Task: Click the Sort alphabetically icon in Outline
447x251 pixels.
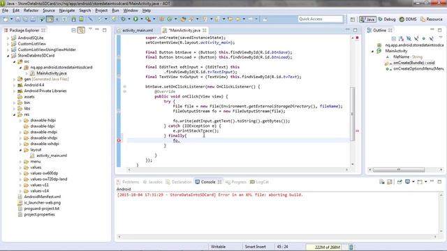Action: click(401, 38)
